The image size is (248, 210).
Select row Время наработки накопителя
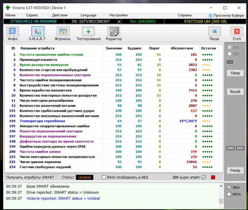pyautogui.click(x=114, y=90)
